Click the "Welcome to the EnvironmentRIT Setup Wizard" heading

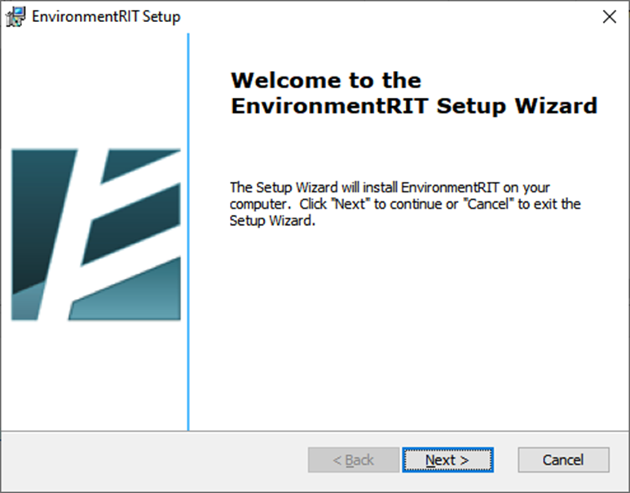pos(414,93)
